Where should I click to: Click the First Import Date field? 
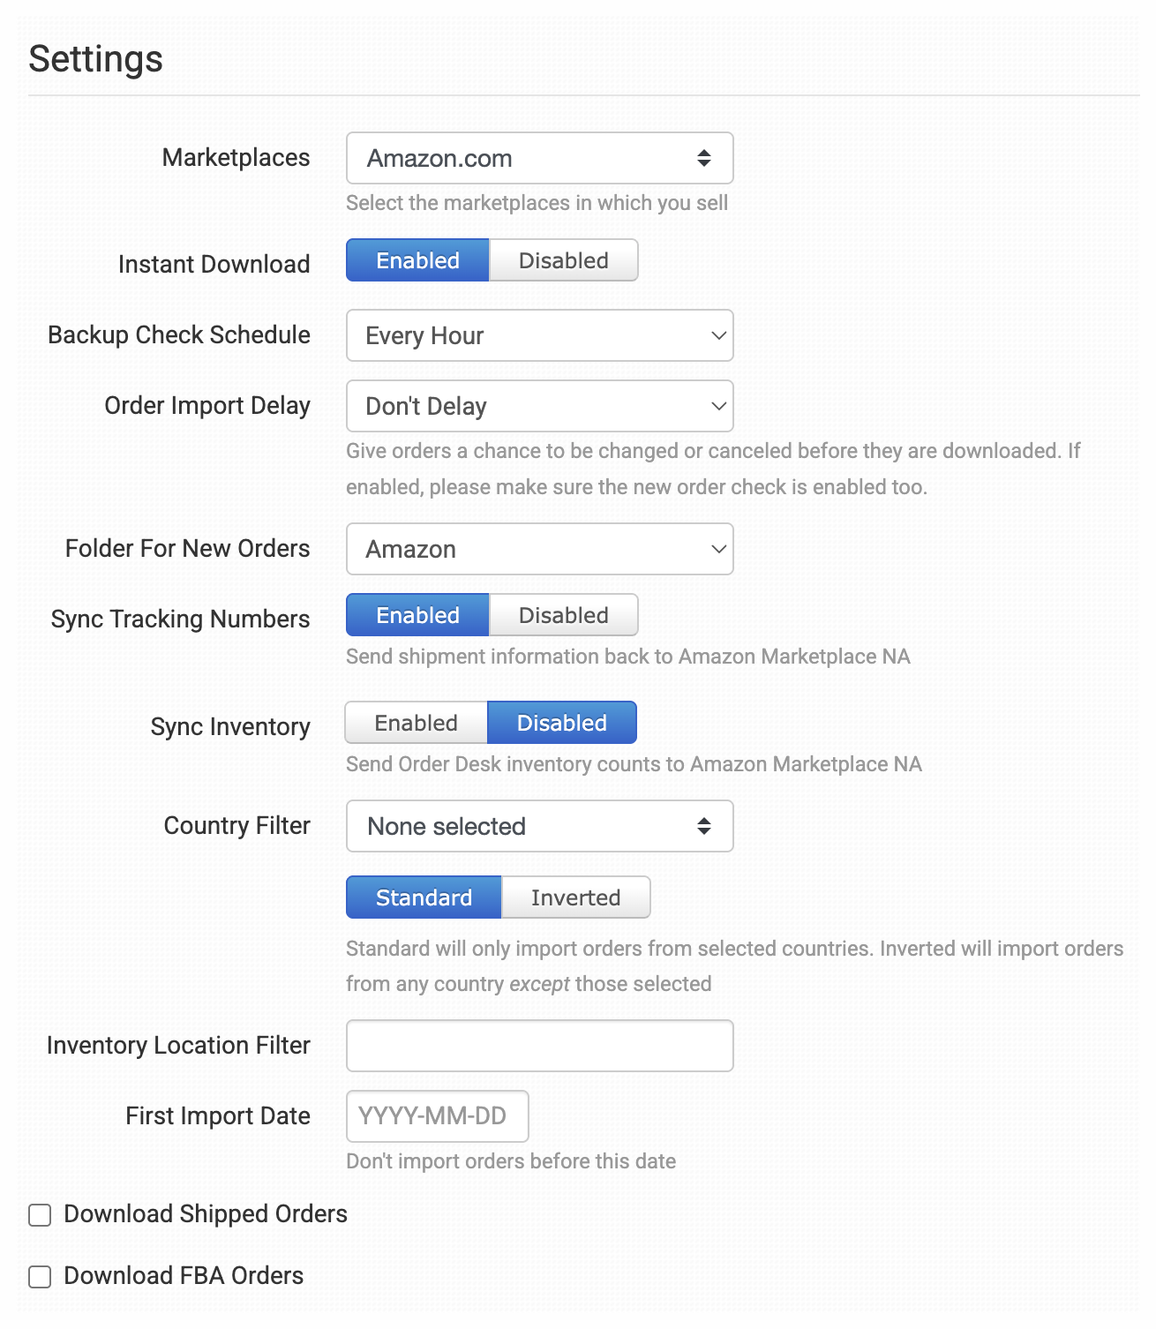tap(438, 1116)
